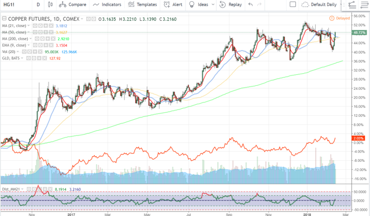Open settings for MA (21, close)
The image size is (370, 216).
[40, 25]
